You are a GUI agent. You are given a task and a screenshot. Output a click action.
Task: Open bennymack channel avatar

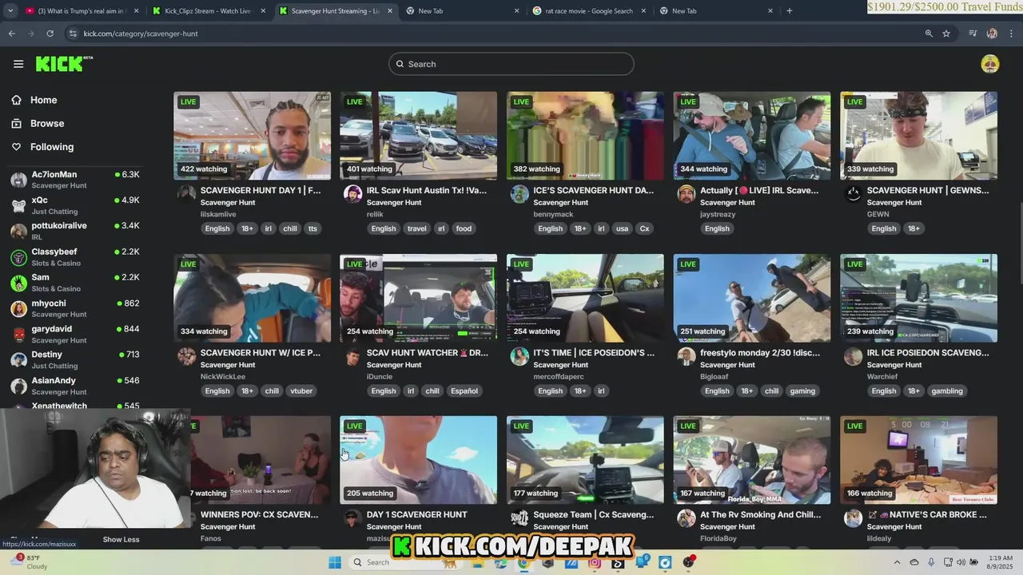point(519,193)
